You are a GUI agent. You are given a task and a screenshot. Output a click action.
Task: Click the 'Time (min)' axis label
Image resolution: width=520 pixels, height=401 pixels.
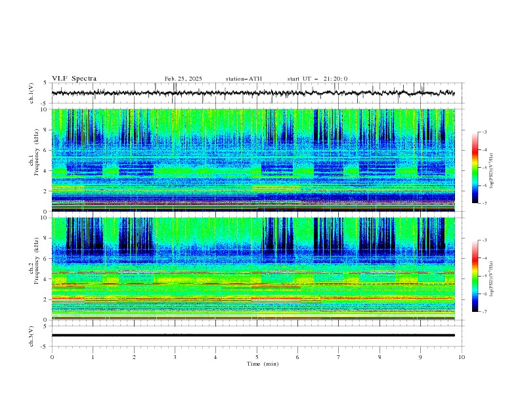pos(263,364)
